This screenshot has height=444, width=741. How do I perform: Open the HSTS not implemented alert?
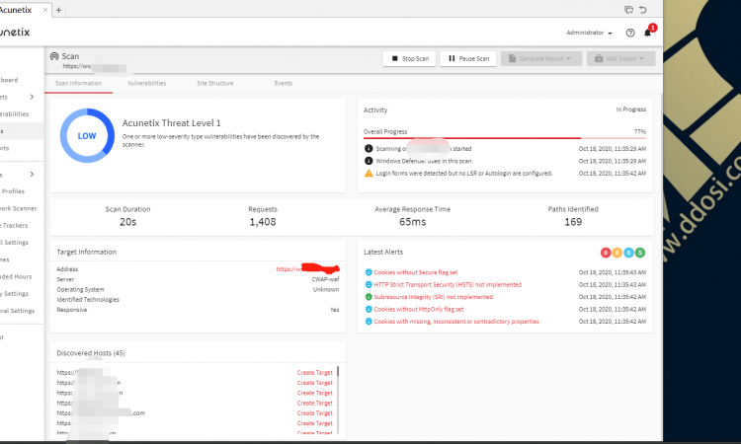(x=448, y=284)
